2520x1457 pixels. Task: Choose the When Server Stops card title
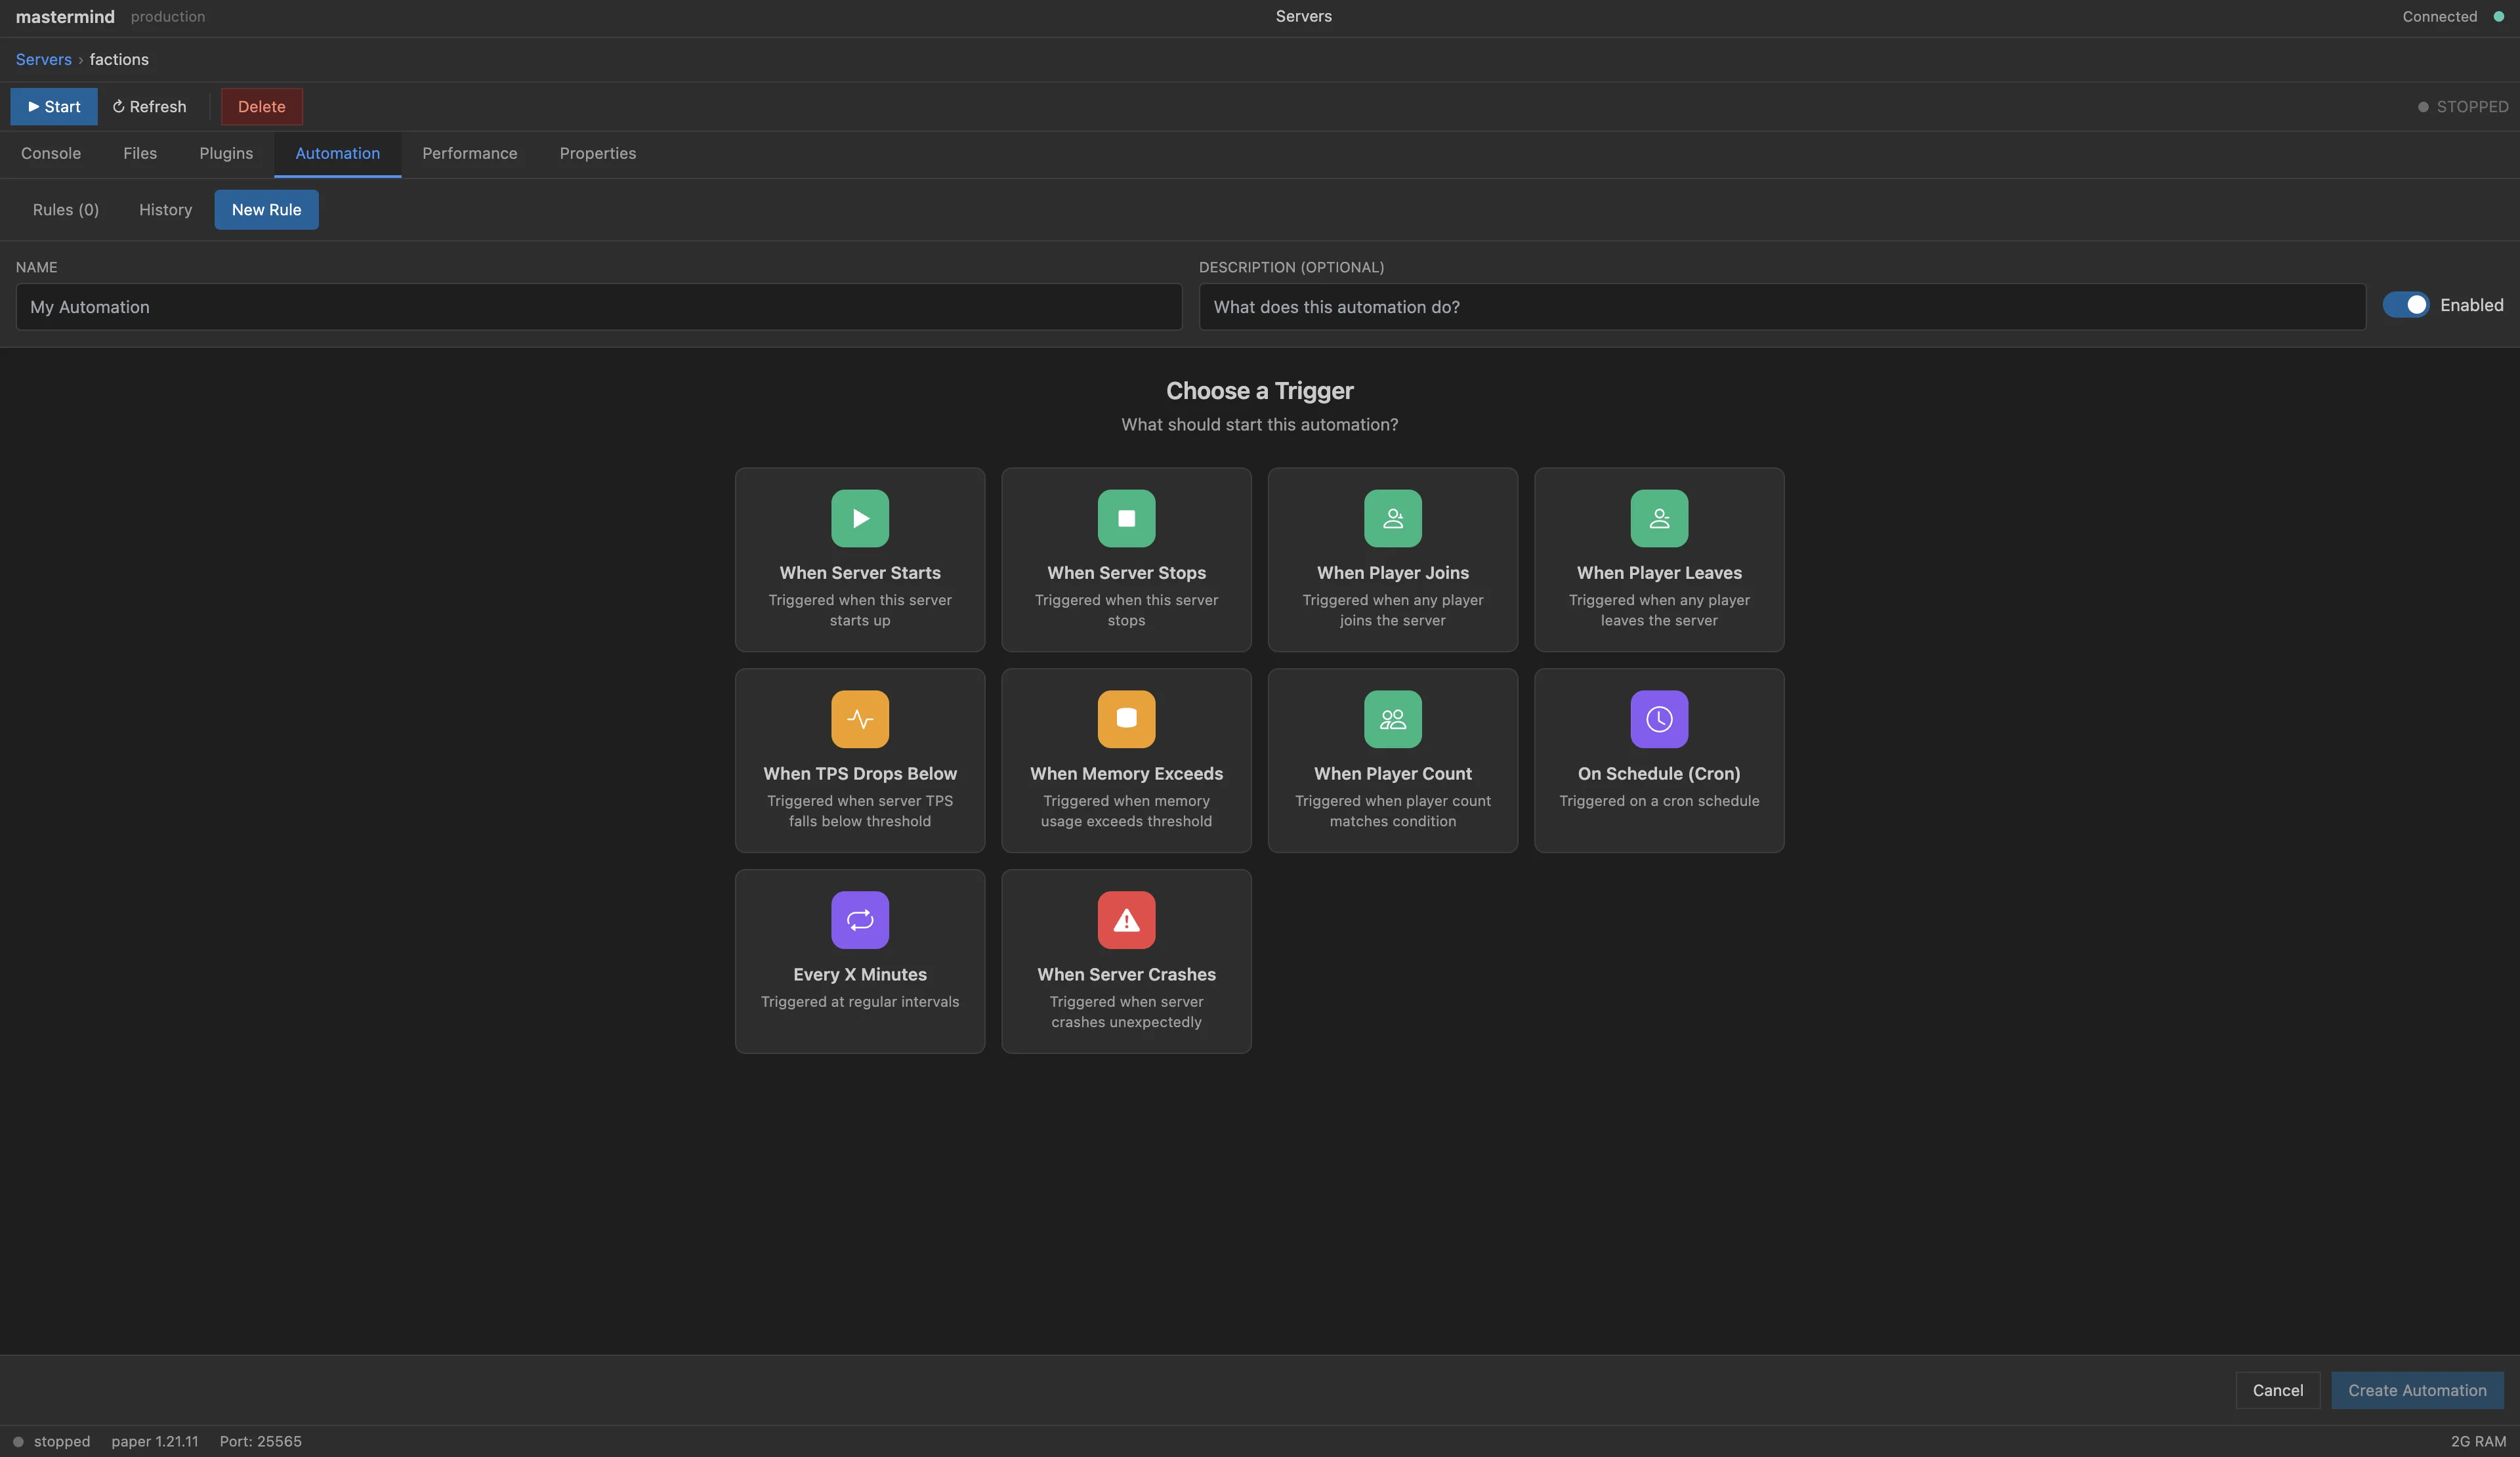point(1126,573)
